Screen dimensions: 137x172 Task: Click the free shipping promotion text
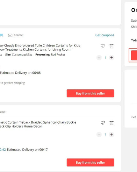tap(12, 83)
